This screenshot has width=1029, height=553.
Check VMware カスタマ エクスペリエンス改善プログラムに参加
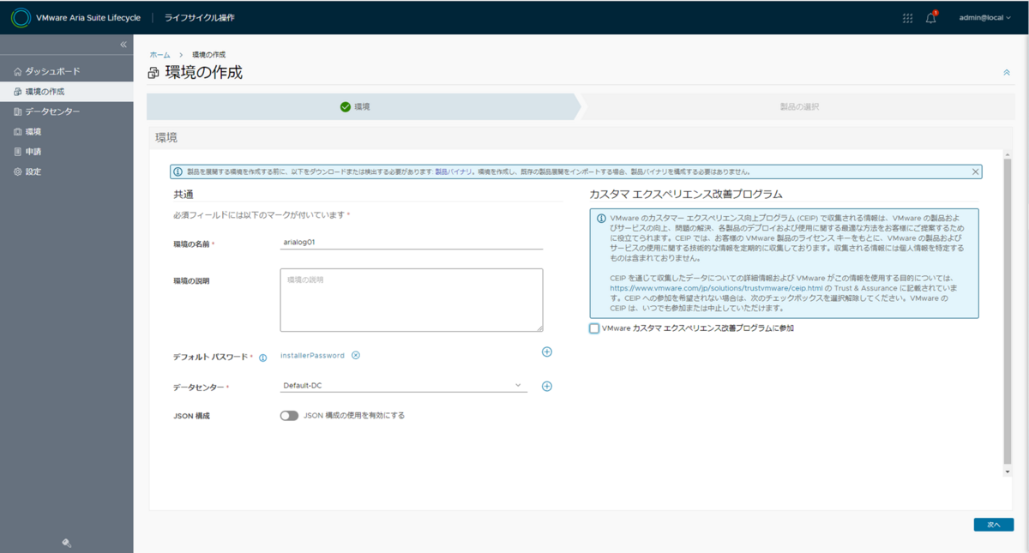click(594, 328)
